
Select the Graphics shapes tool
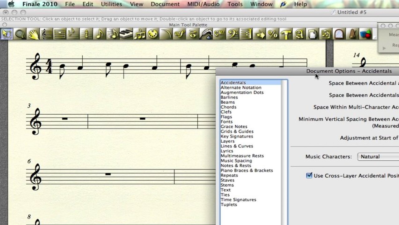pos(366,34)
